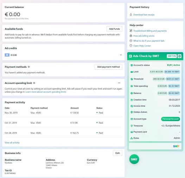Expand the Ad credits chevron
Screen dimensions: 185x178
point(121,55)
